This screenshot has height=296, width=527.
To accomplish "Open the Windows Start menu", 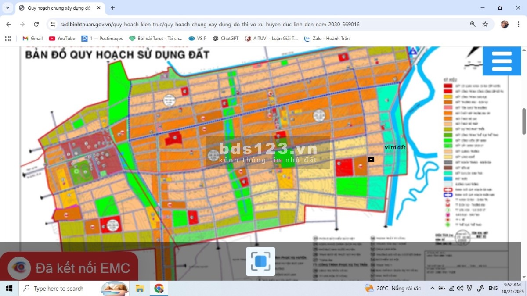I will [9, 288].
